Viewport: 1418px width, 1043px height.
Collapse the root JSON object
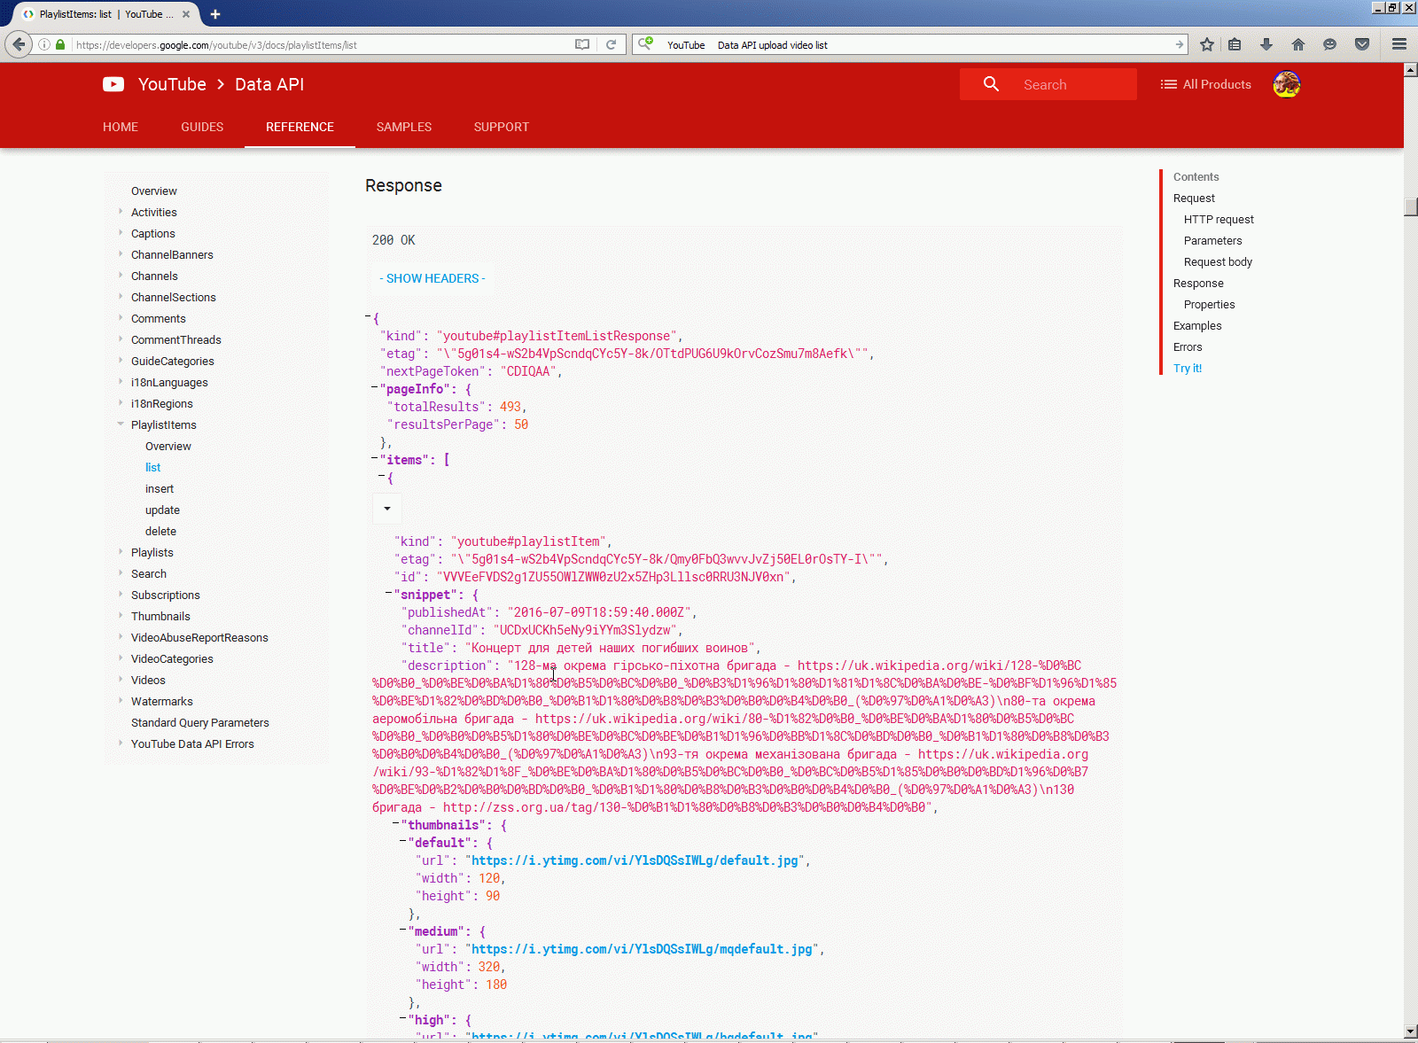tap(368, 316)
